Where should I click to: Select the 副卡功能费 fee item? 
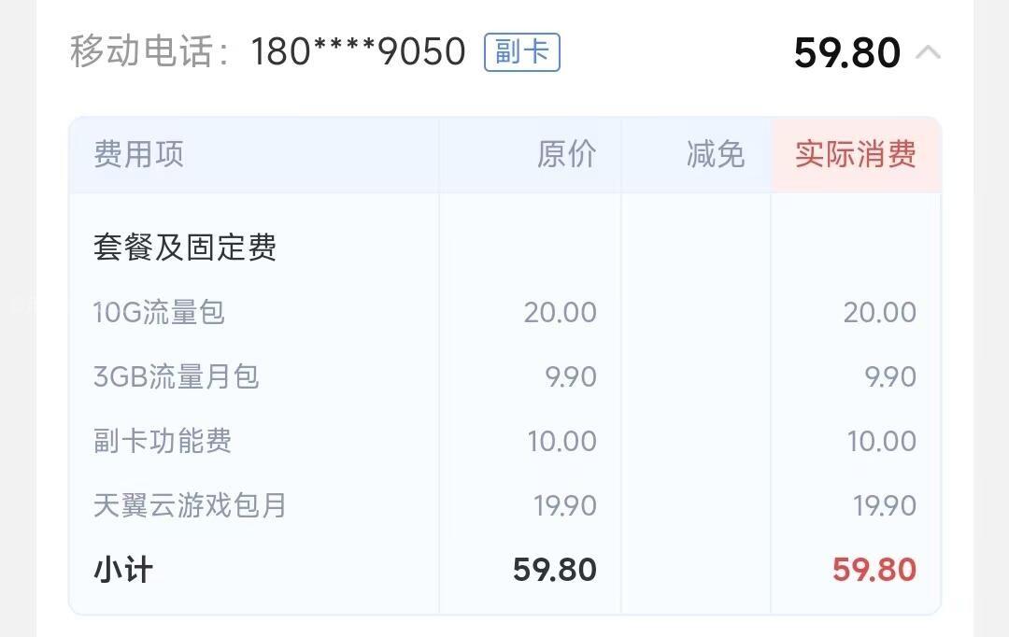pyautogui.click(x=163, y=441)
